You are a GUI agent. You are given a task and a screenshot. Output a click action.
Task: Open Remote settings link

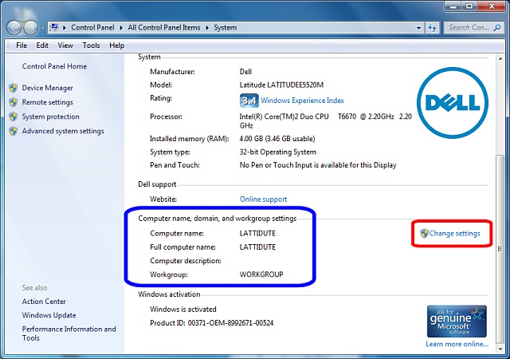(48, 102)
